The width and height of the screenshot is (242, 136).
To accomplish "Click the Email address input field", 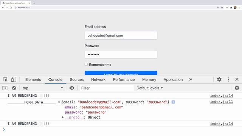I will click(121, 36).
